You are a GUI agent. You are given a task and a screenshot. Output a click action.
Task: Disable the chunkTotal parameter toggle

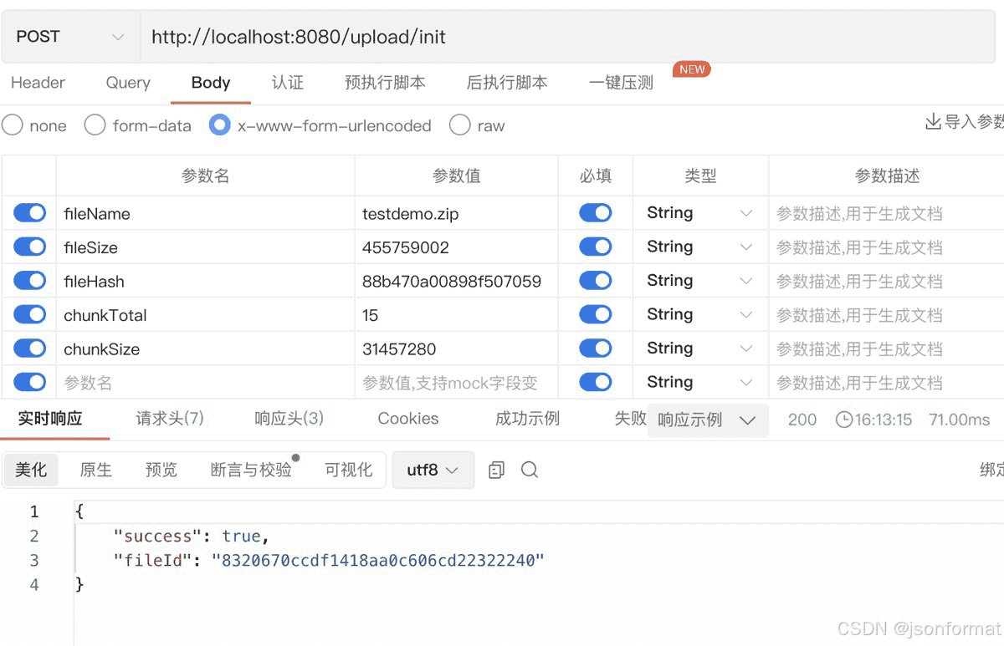pyautogui.click(x=29, y=314)
